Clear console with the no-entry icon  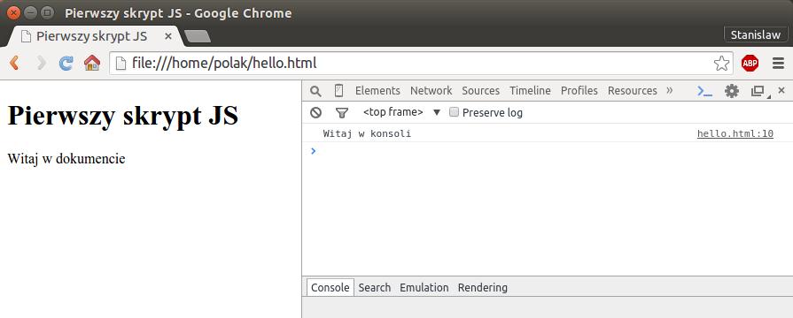point(316,112)
